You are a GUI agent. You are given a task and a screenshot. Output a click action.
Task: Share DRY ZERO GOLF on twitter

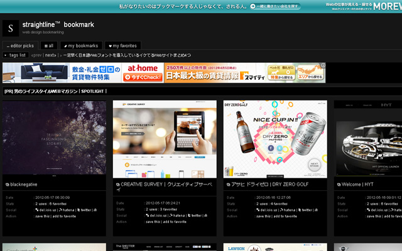[305, 210]
